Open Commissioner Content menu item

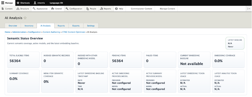click(x=141, y=9)
